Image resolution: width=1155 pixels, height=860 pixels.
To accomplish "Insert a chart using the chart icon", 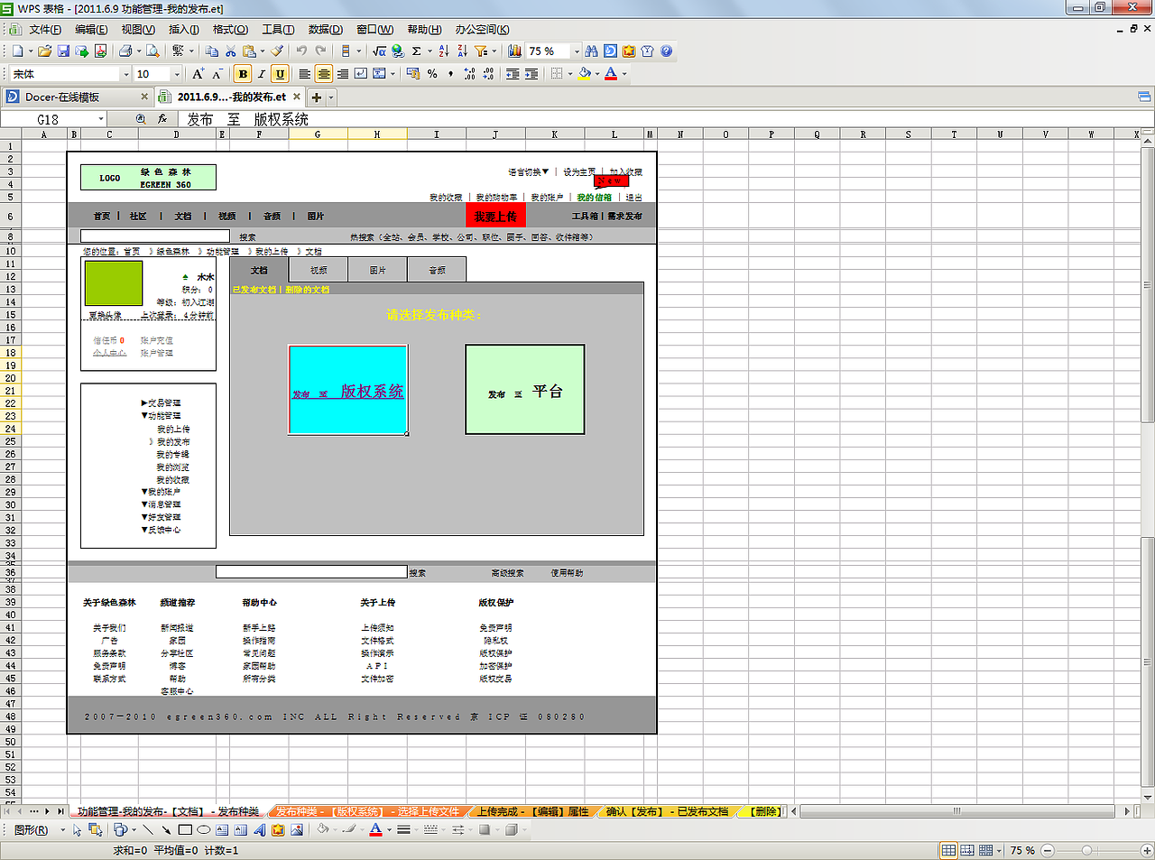I will point(514,51).
